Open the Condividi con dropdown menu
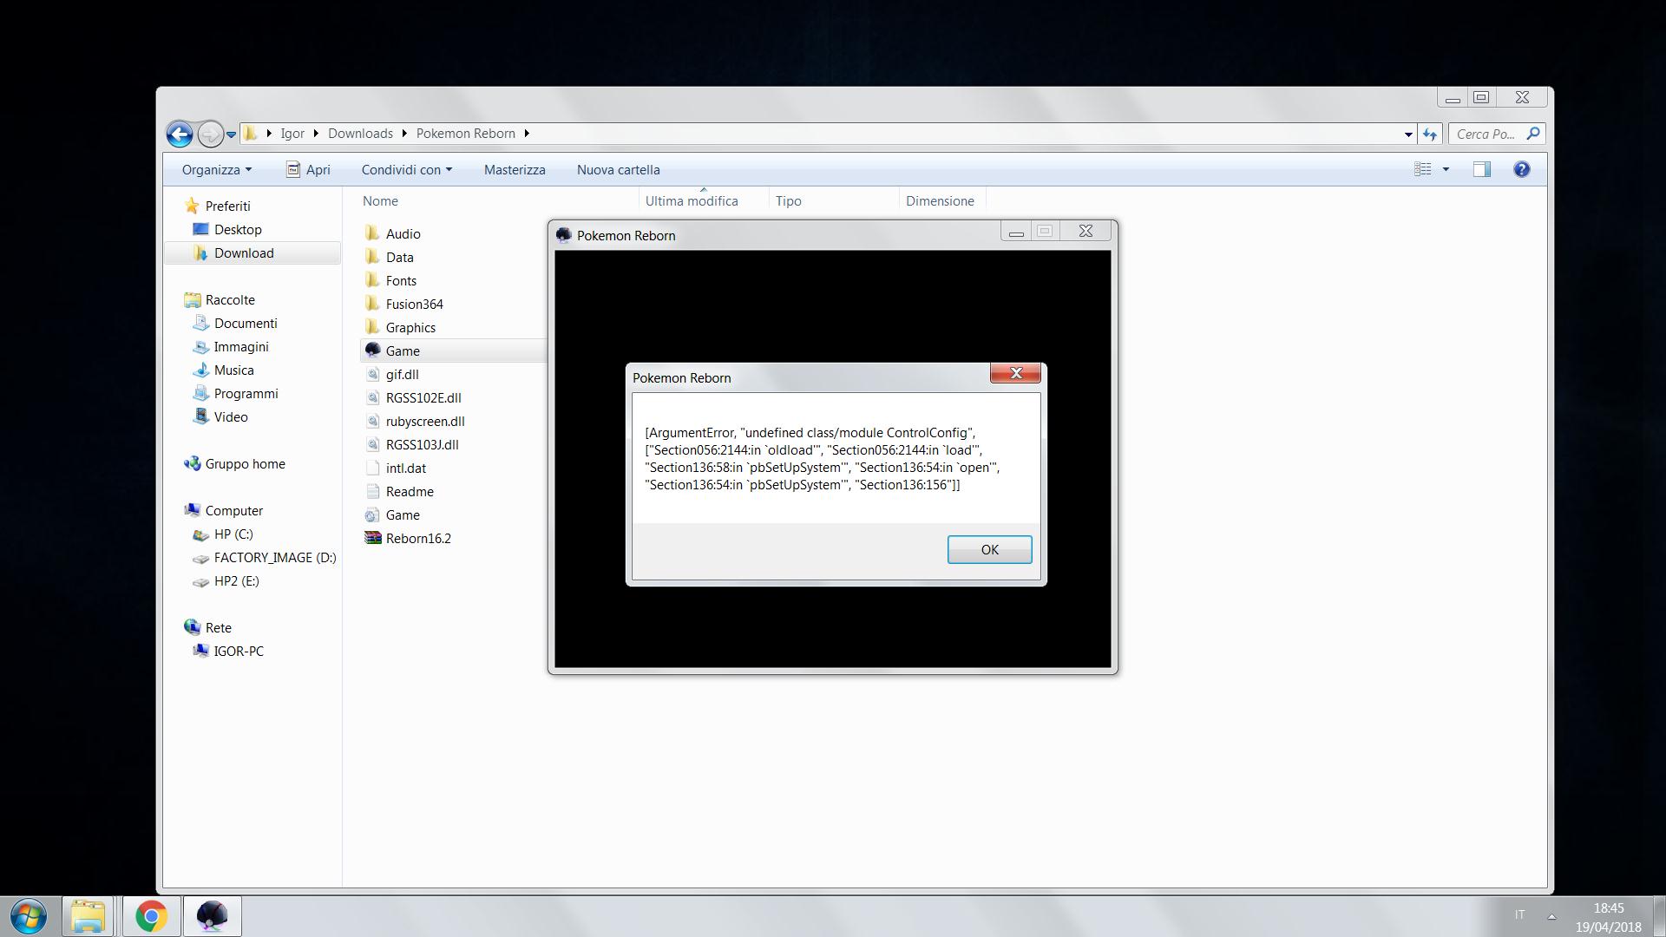The width and height of the screenshot is (1666, 937). [406, 170]
